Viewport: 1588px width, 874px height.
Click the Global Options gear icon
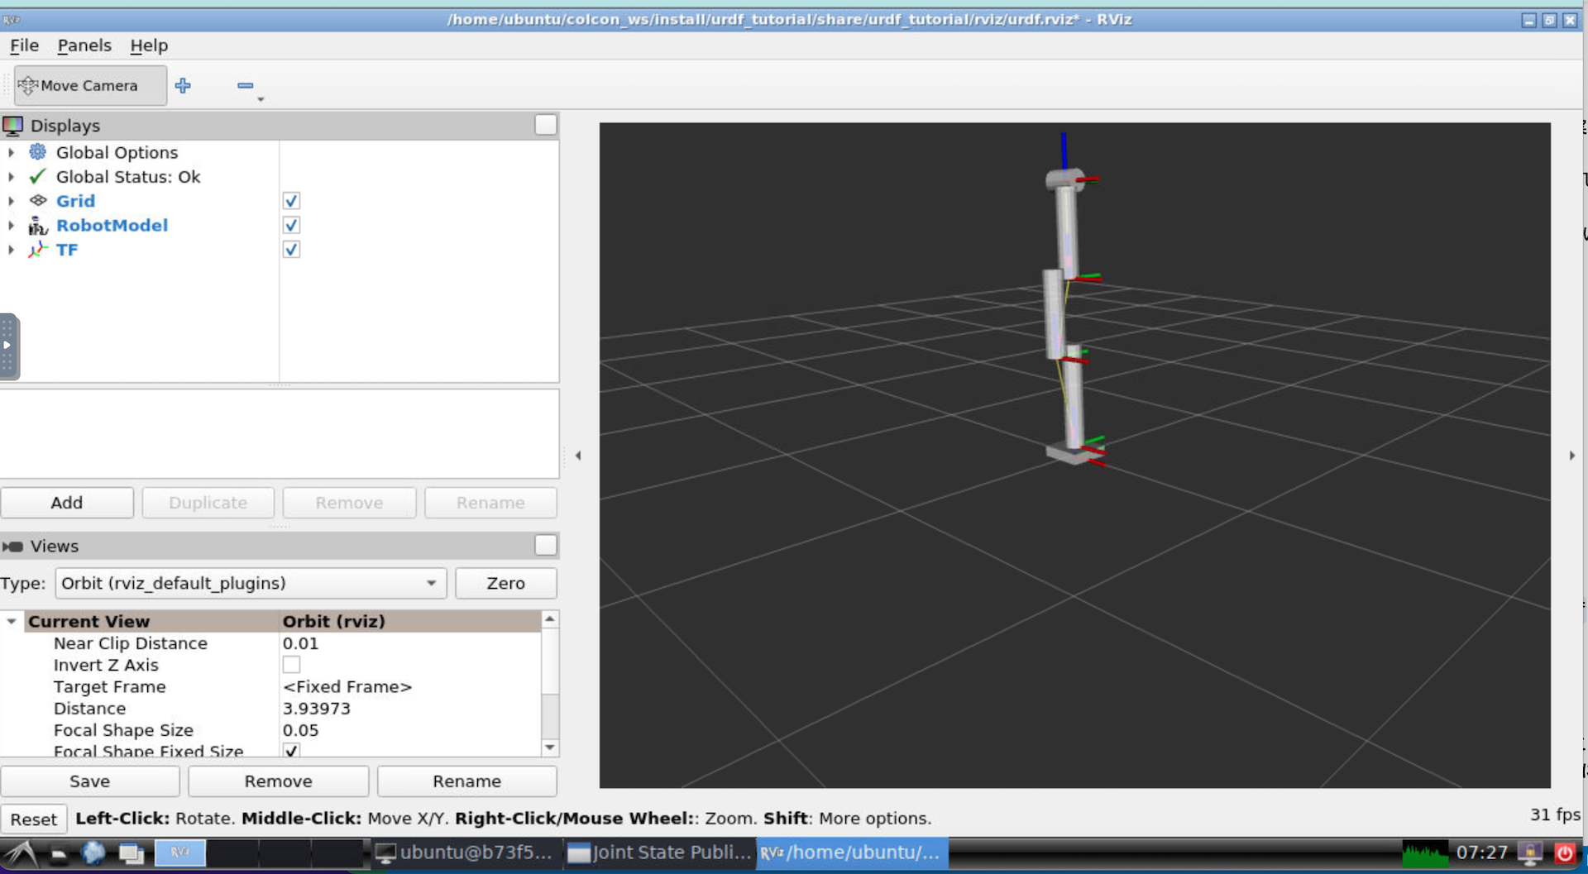[x=38, y=152]
